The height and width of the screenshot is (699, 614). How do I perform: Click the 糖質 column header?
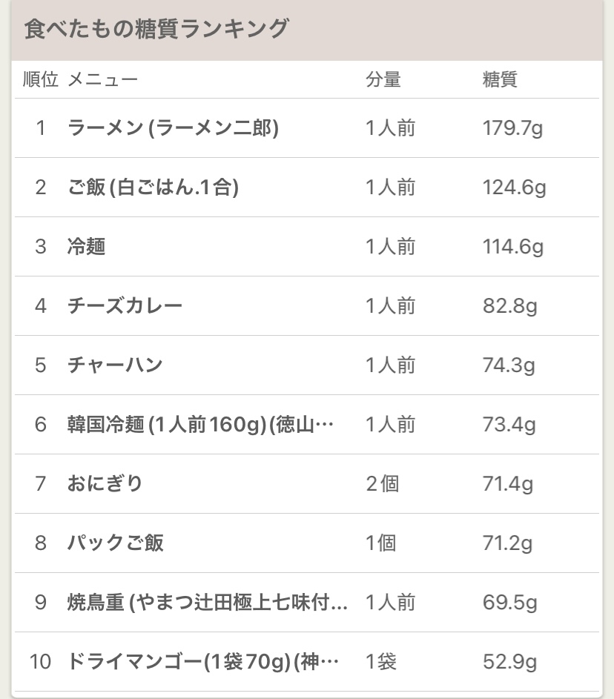[x=499, y=80]
